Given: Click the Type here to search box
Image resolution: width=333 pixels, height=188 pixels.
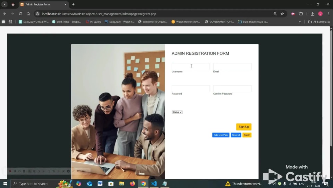Looking at the screenshot, I should coord(42,184).
